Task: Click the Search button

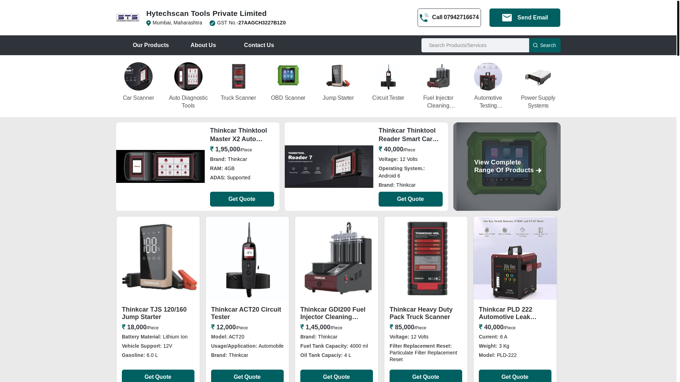Action: [x=545, y=45]
